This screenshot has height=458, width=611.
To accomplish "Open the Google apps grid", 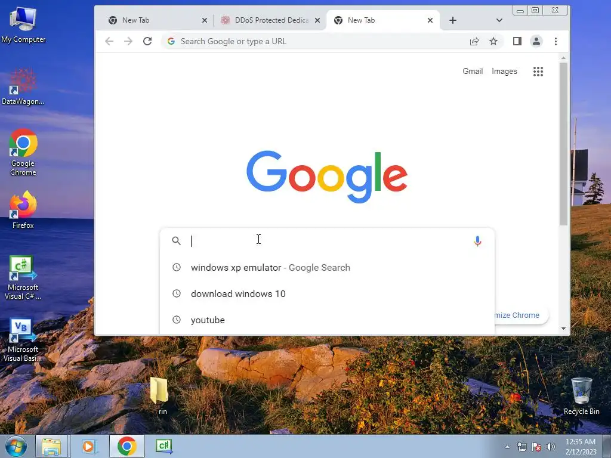I will pyautogui.click(x=538, y=72).
